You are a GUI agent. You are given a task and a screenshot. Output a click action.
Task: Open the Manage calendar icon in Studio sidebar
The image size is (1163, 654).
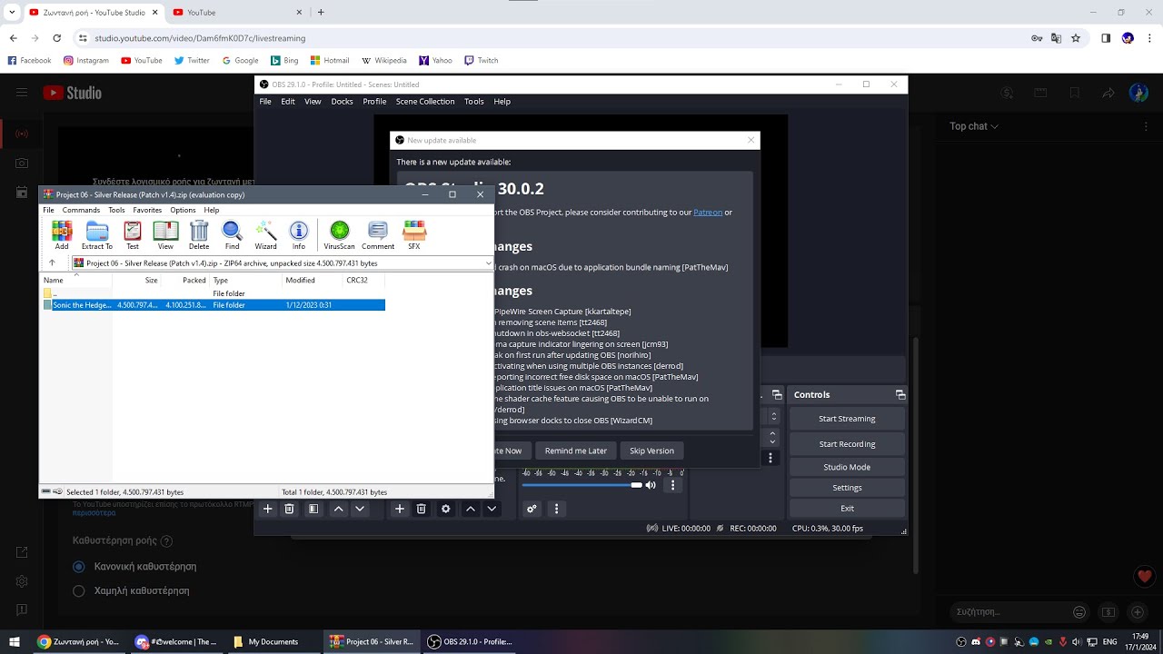click(22, 193)
